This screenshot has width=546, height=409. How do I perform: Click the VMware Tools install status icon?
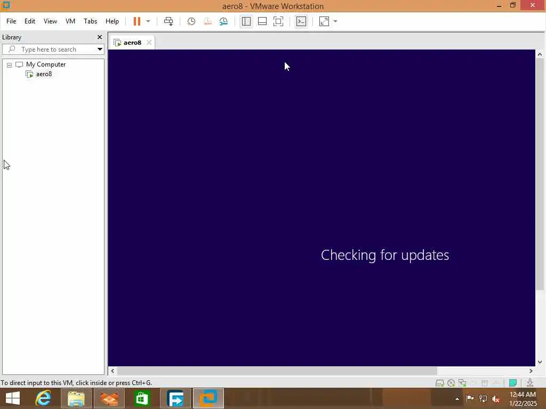530,383
